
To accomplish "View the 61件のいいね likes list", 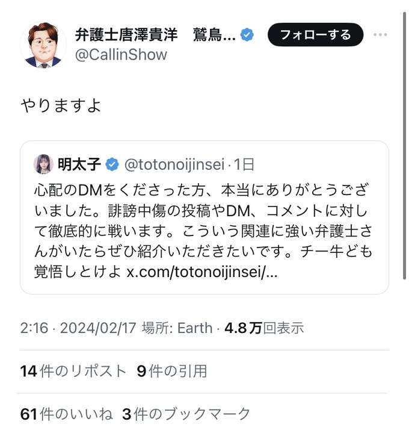I will [x=66, y=414].
